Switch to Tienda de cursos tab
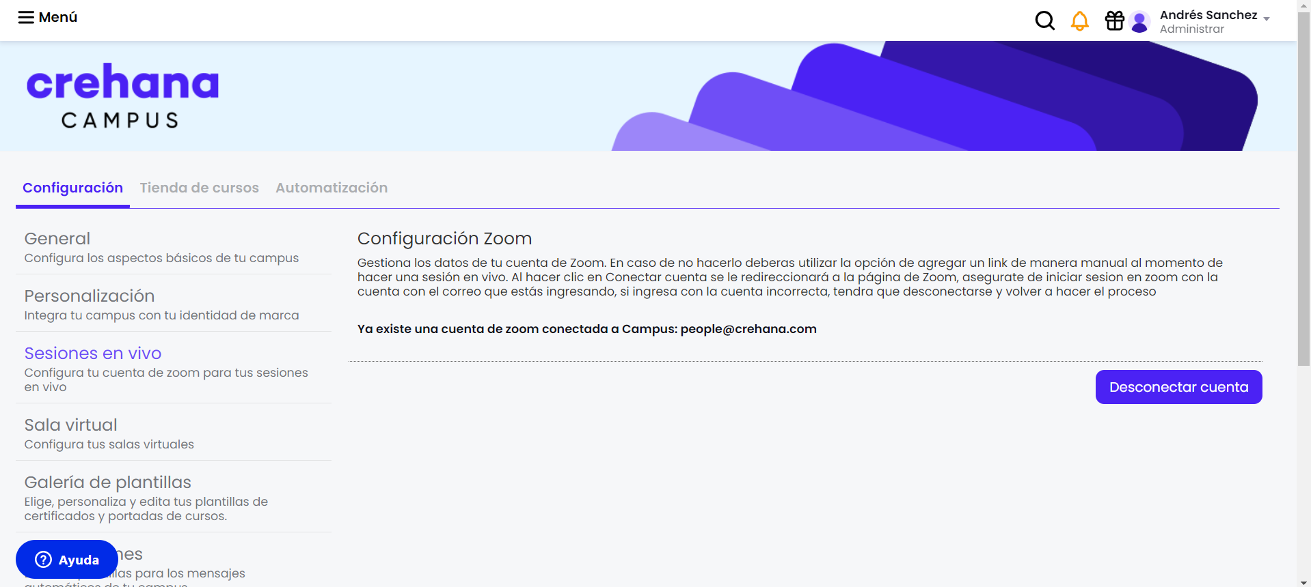The image size is (1311, 587). point(199,188)
